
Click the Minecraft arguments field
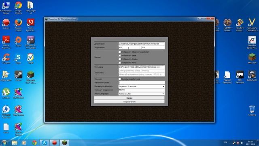click(142, 75)
